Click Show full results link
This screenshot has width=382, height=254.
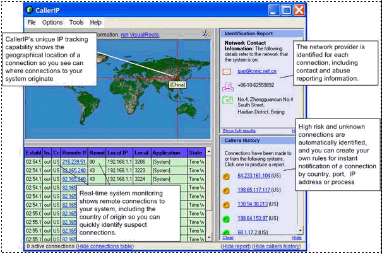(239, 130)
